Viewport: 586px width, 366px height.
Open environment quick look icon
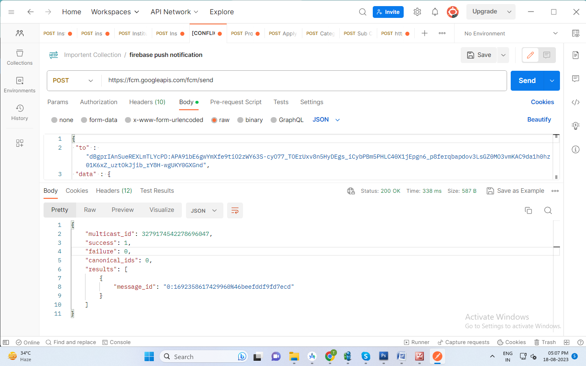pyautogui.click(x=575, y=33)
